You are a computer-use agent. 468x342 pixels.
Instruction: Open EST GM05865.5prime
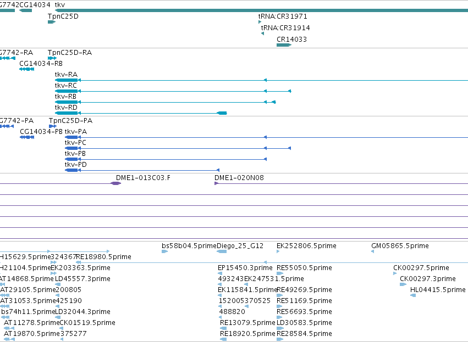click(x=400, y=246)
